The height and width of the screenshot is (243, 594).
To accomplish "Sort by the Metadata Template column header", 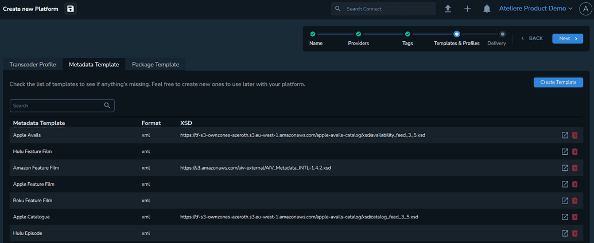I will [39, 123].
